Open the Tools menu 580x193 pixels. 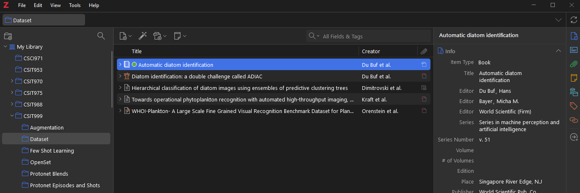(x=75, y=5)
